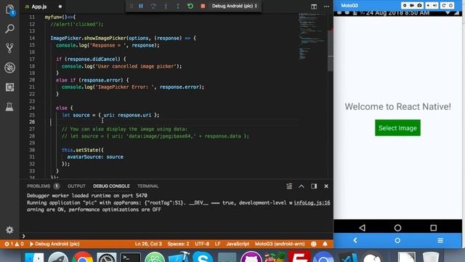Click Debug Android (pic) in the status bar
The width and height of the screenshot is (465, 262).
pos(54,244)
